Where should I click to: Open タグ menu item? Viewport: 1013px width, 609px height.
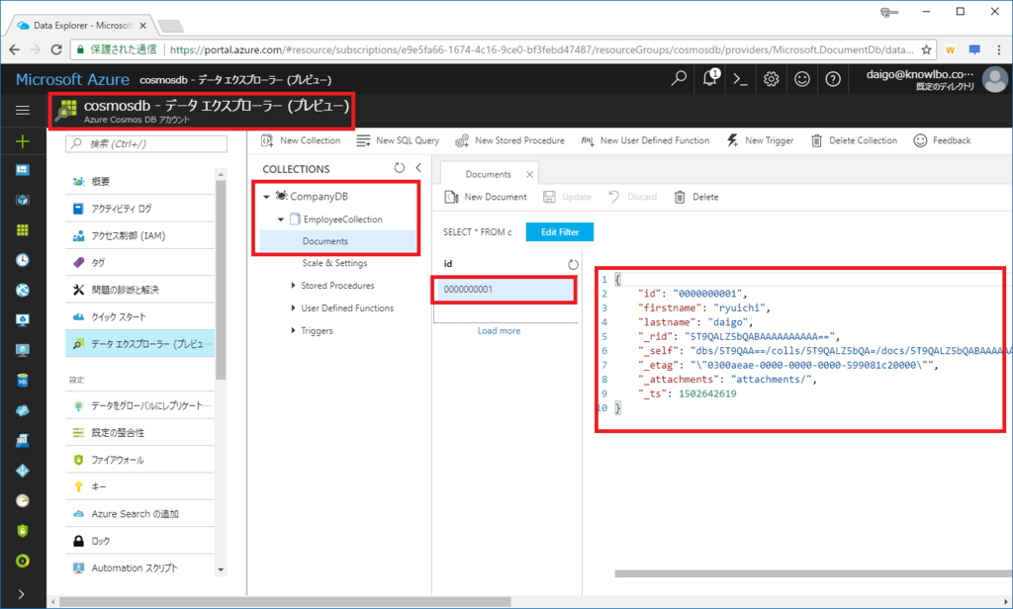139,263
